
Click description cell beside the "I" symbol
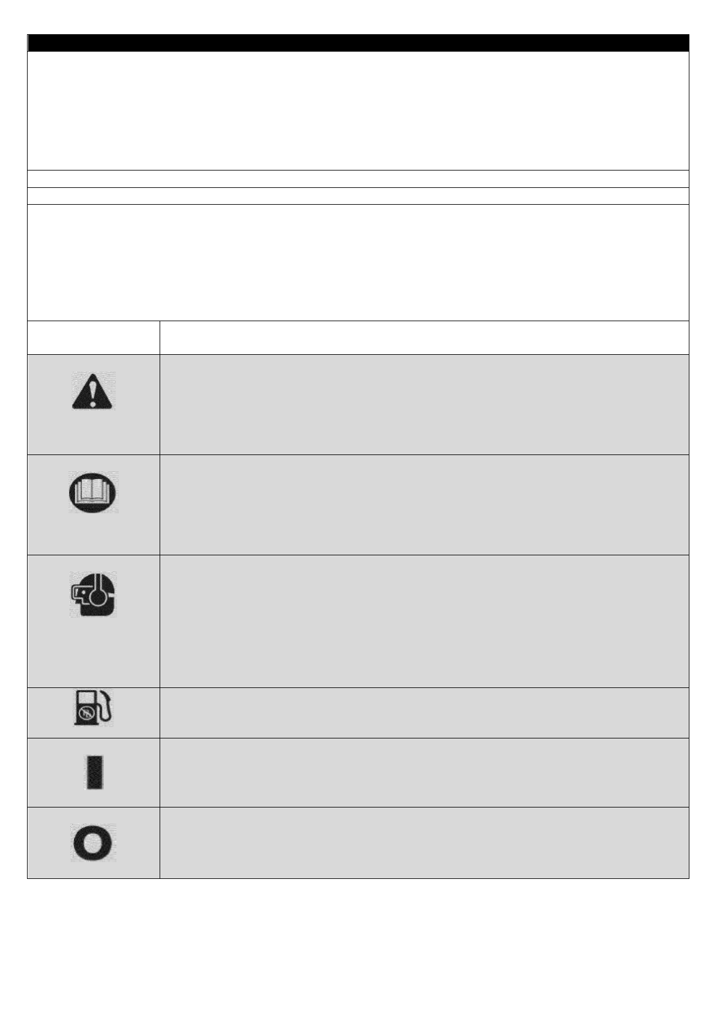point(424,772)
